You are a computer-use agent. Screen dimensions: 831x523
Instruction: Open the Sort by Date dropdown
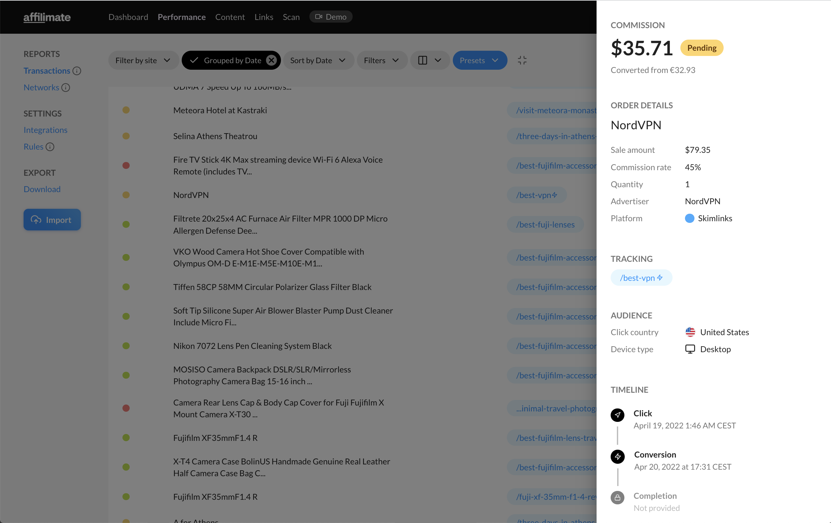point(318,60)
